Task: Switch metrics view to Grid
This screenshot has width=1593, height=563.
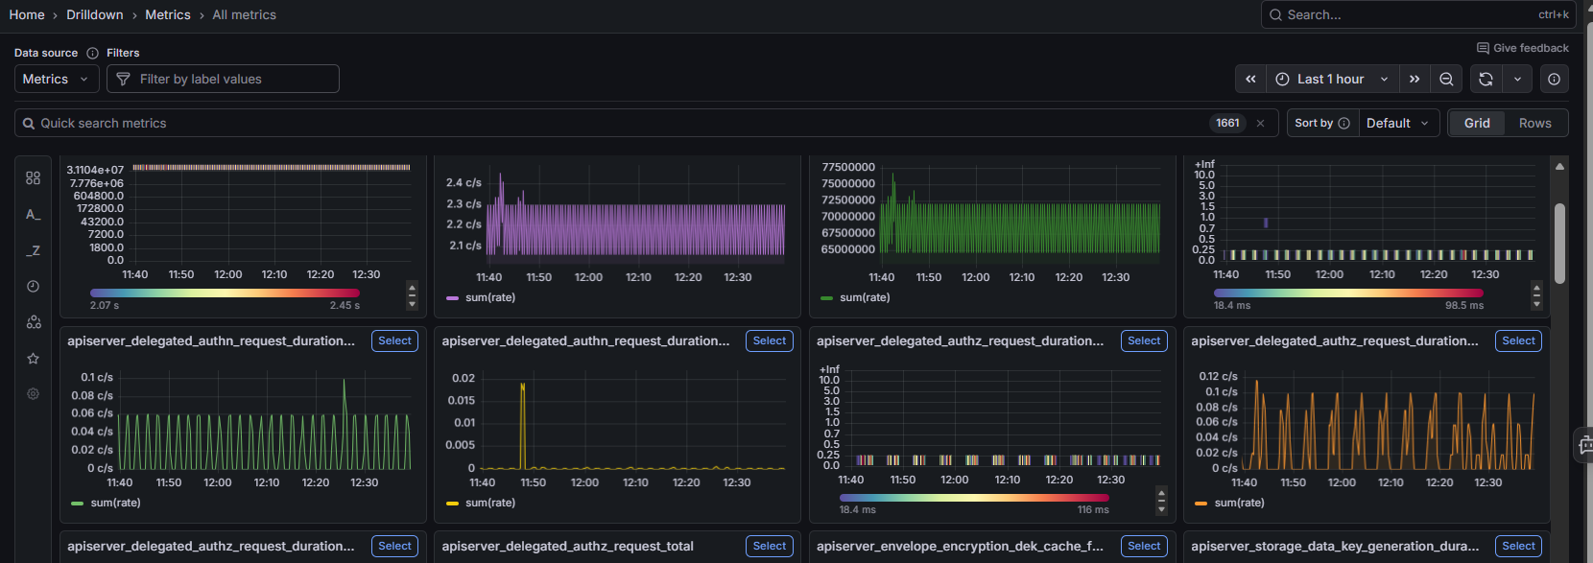Action: pos(1477,124)
